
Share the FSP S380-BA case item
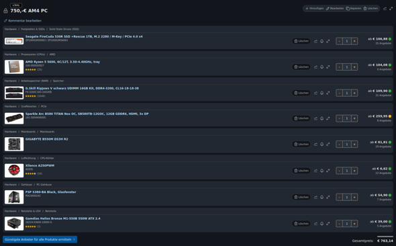pos(315,197)
